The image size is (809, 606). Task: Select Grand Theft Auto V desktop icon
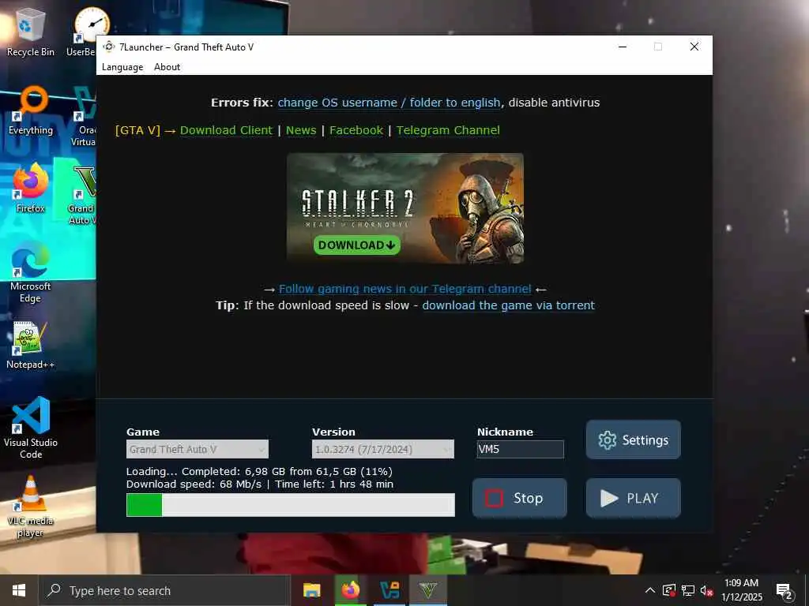pos(82,193)
